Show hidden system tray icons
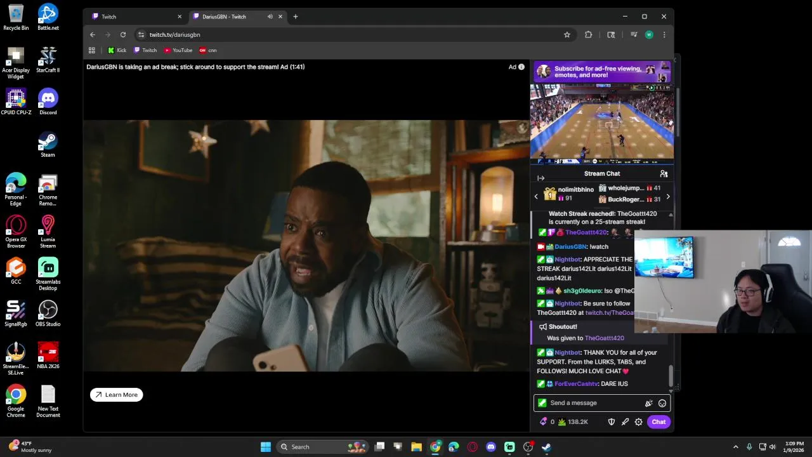812x457 pixels. [x=736, y=447]
